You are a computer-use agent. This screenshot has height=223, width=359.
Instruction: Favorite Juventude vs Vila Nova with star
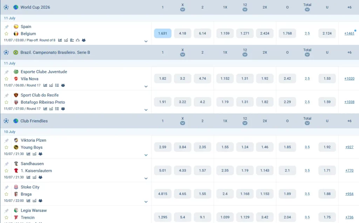(6, 79)
